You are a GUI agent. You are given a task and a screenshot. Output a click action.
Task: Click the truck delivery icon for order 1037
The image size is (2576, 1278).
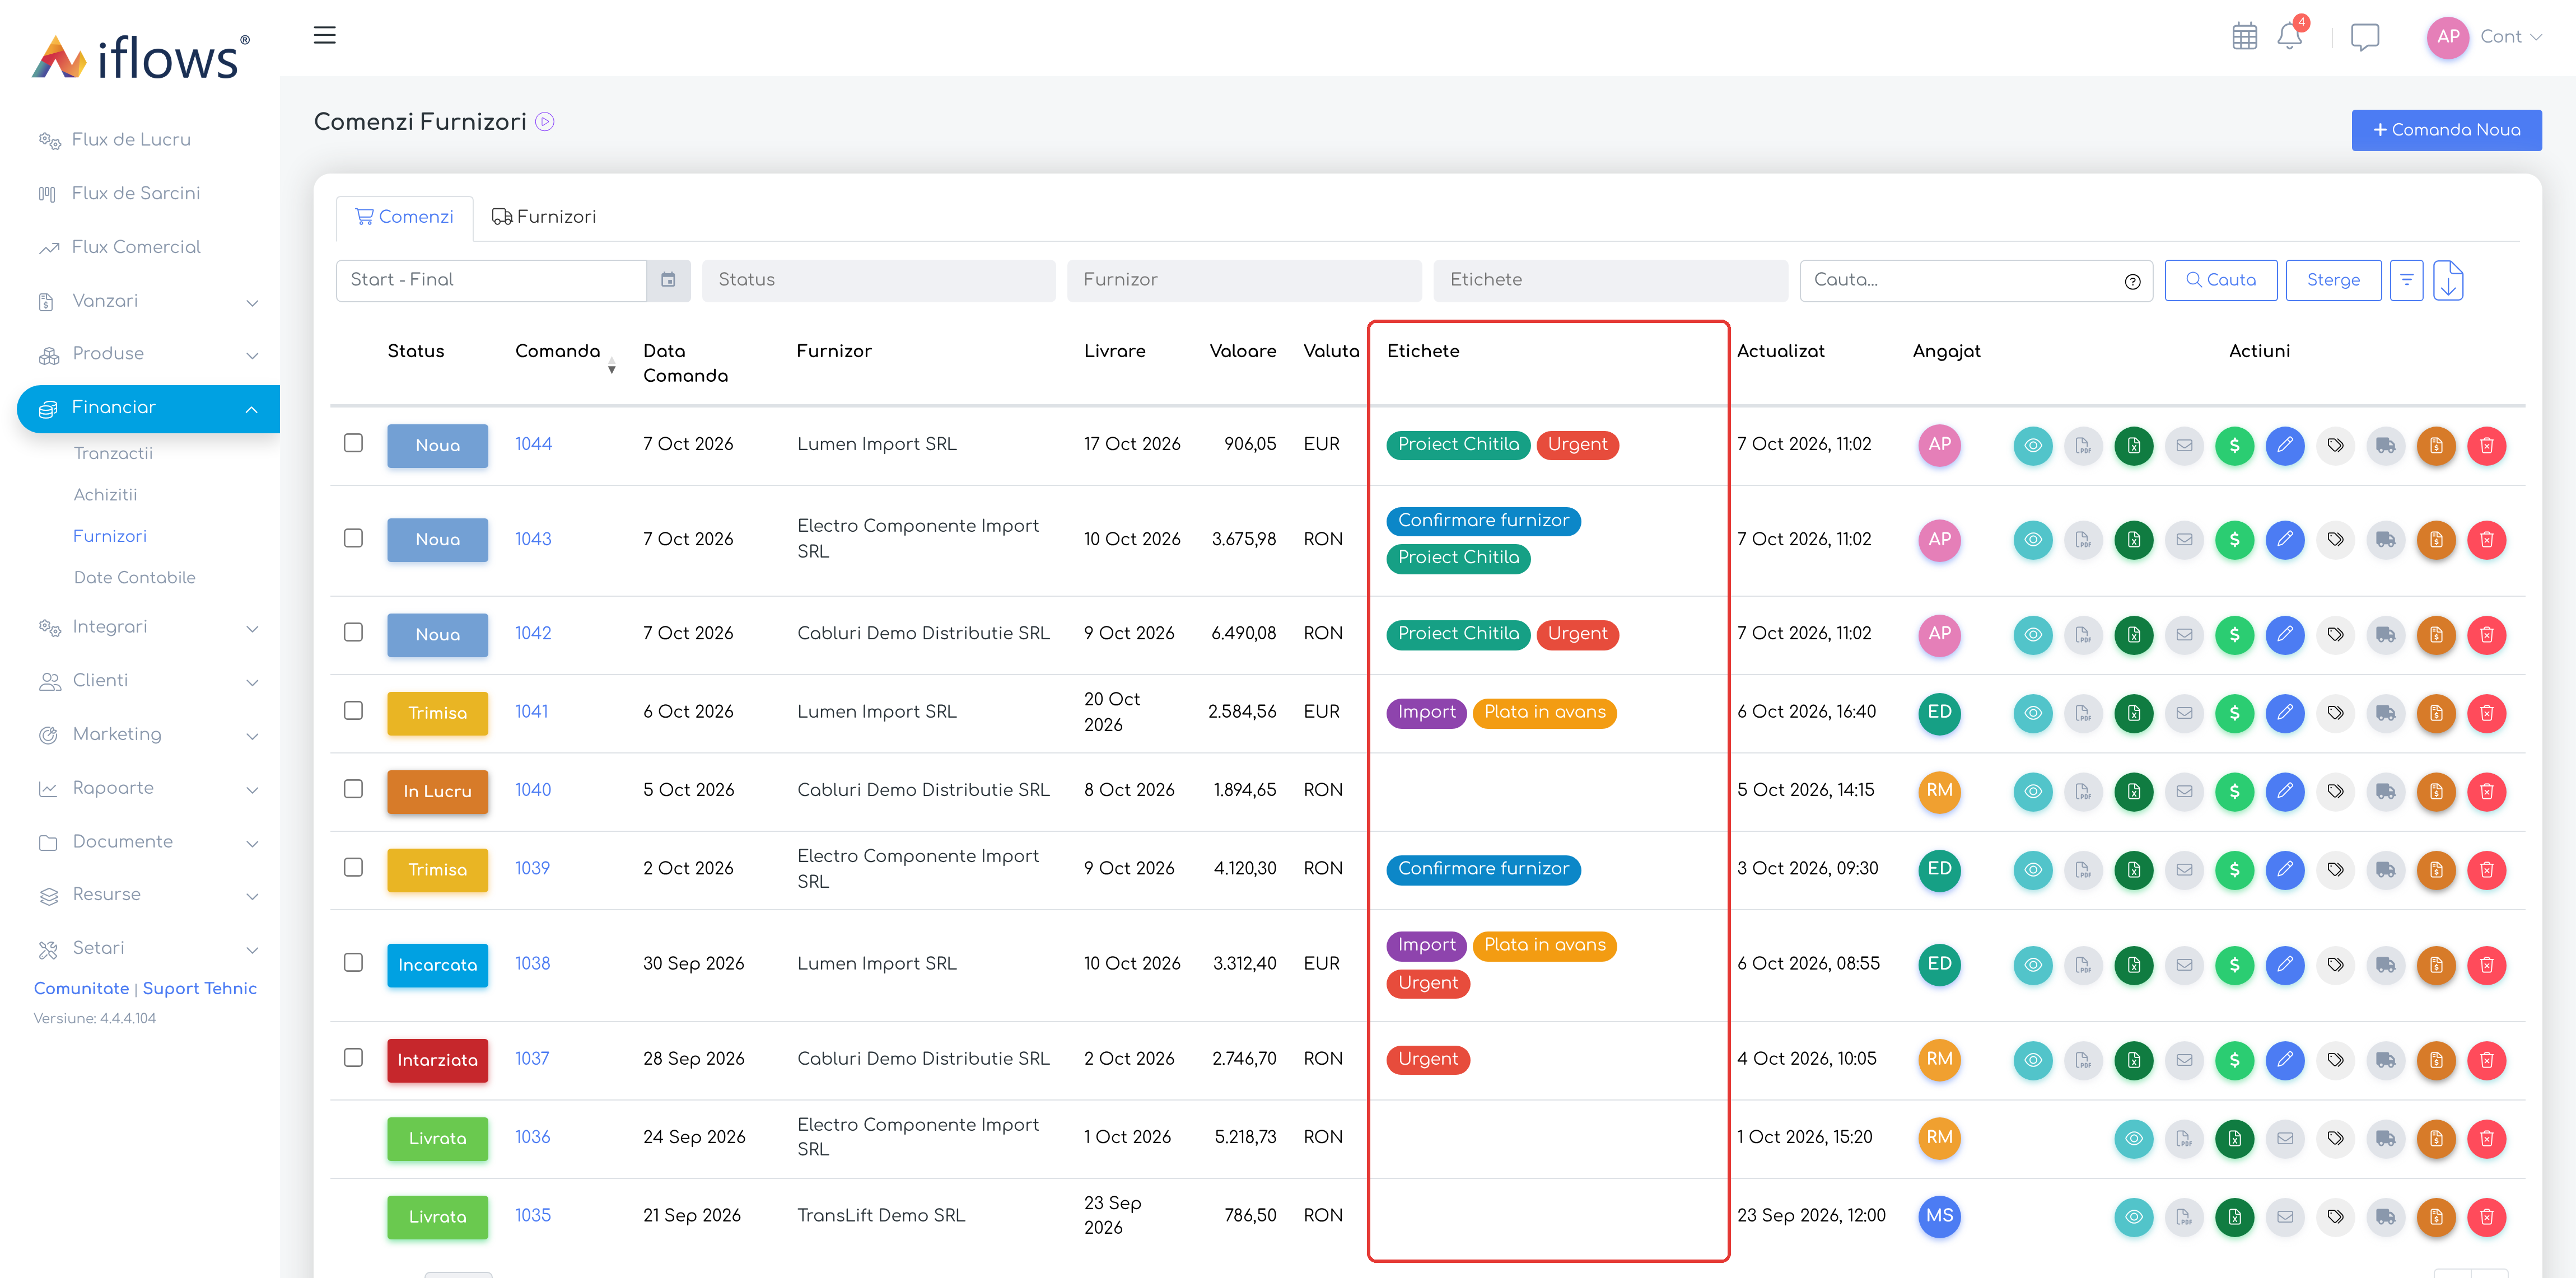coord(2386,1060)
